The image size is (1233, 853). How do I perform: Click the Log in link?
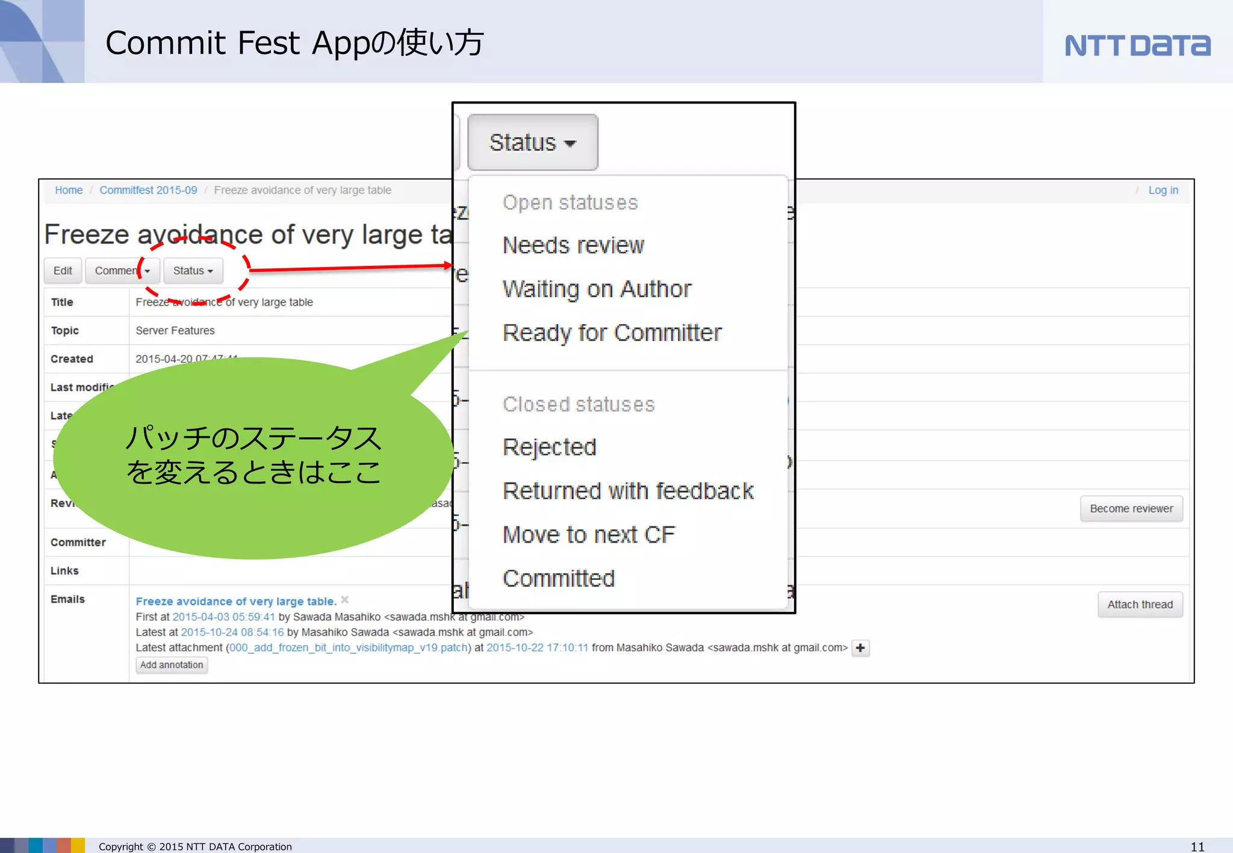click(1163, 190)
